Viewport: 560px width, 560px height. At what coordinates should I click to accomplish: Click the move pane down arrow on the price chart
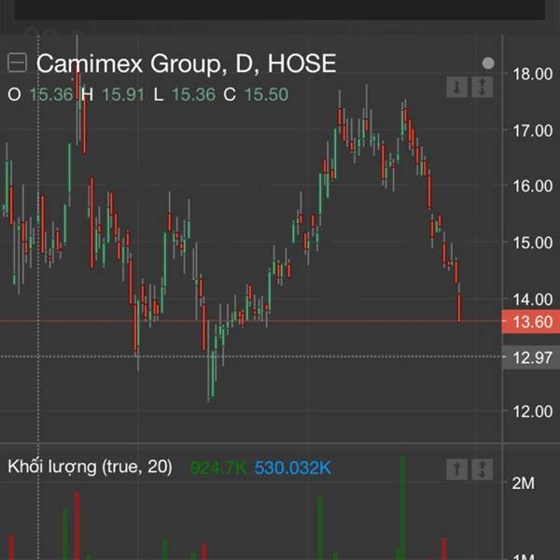456,87
